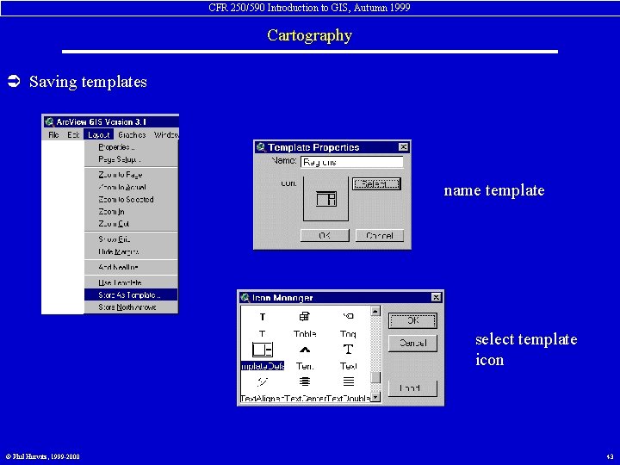Image resolution: width=620 pixels, height=465 pixels.
Task: Close the Template Properties dialog
Action: point(403,147)
